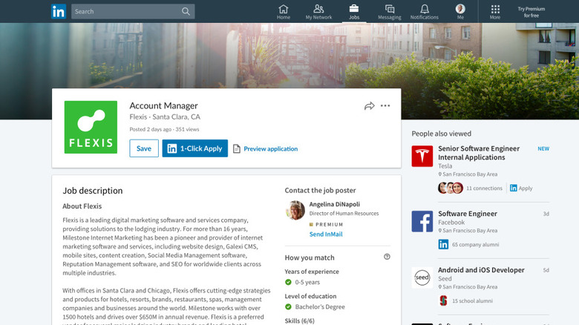
Task: Click Director of Human Resources text
Action: (x=344, y=214)
